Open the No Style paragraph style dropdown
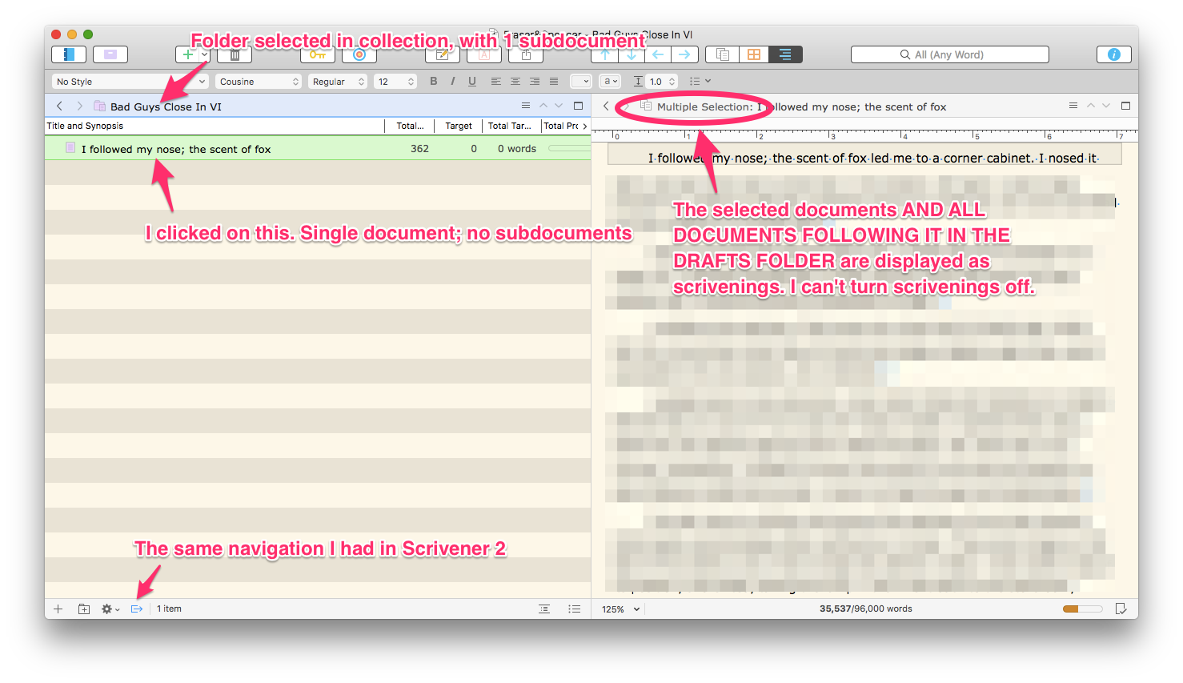The image size is (1183, 683). 130,82
